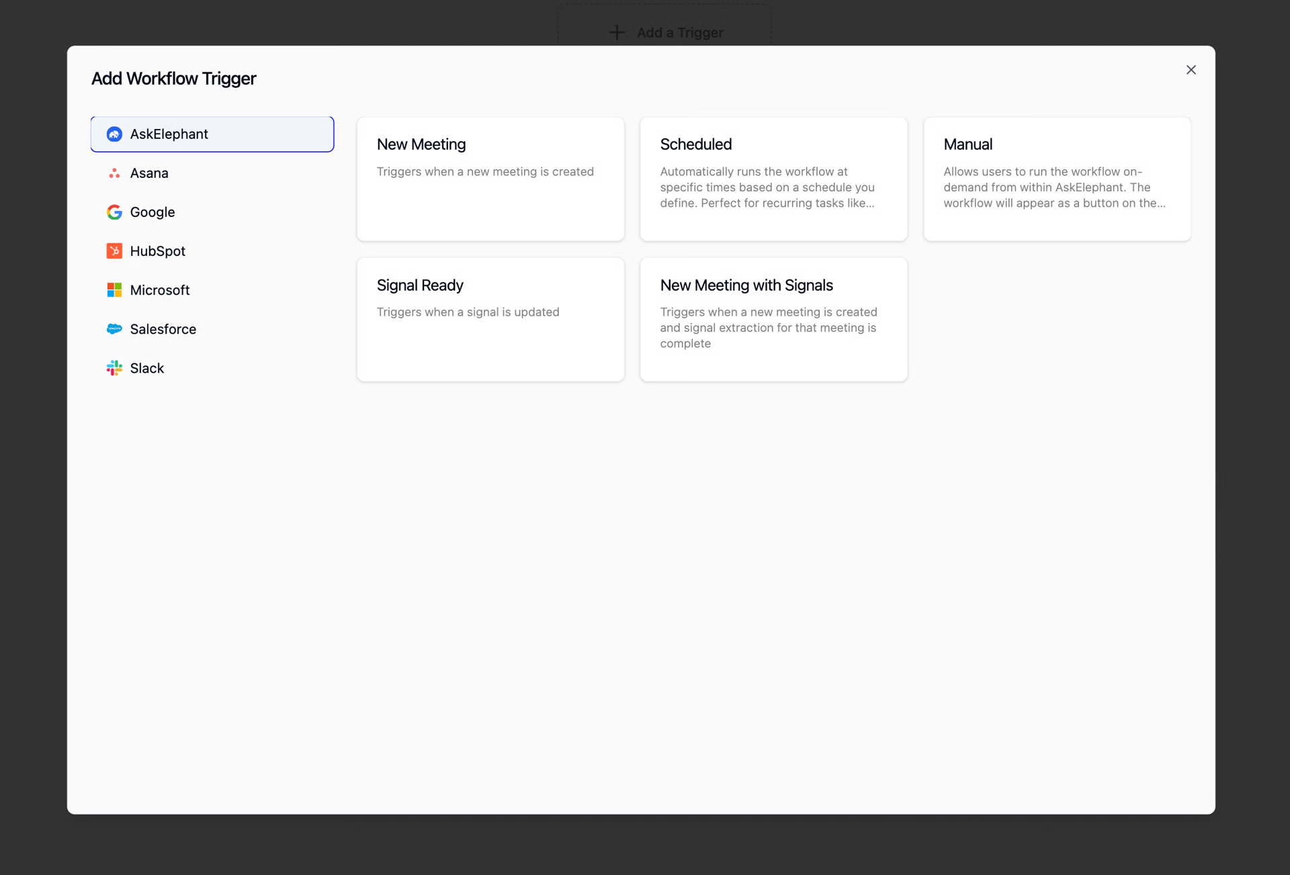
Task: Choose the New Meeting trigger card title
Action: tap(421, 144)
